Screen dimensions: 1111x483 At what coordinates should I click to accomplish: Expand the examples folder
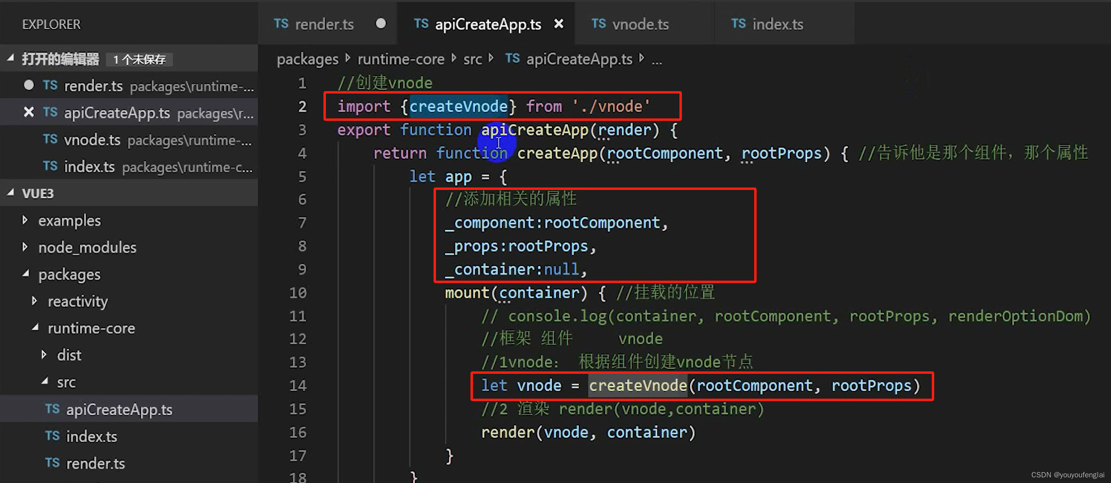(x=25, y=220)
